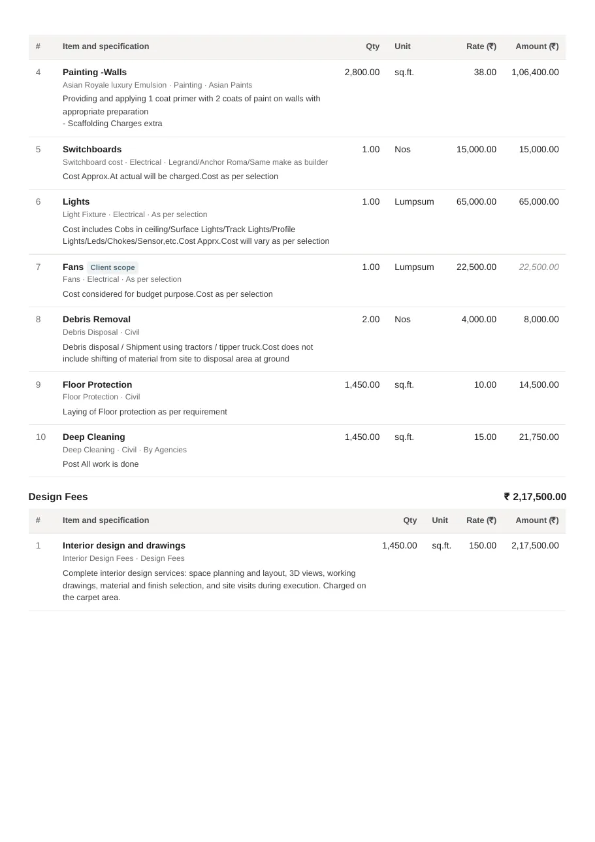Click the 65,000.00 rate for Lights

point(476,201)
